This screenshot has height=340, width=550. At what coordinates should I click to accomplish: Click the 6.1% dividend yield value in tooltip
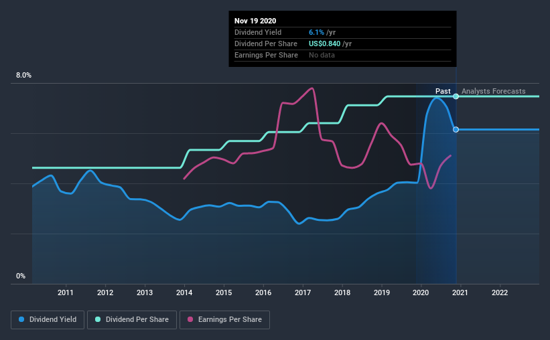[x=316, y=32]
